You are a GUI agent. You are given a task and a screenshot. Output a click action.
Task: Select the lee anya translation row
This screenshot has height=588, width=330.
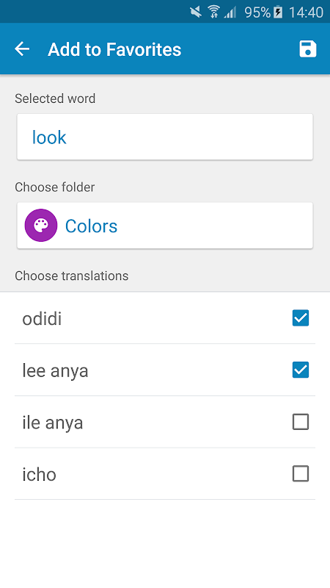(x=165, y=370)
